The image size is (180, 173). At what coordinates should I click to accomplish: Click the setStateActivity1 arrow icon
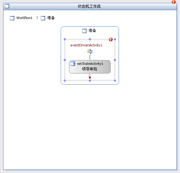click(73, 64)
